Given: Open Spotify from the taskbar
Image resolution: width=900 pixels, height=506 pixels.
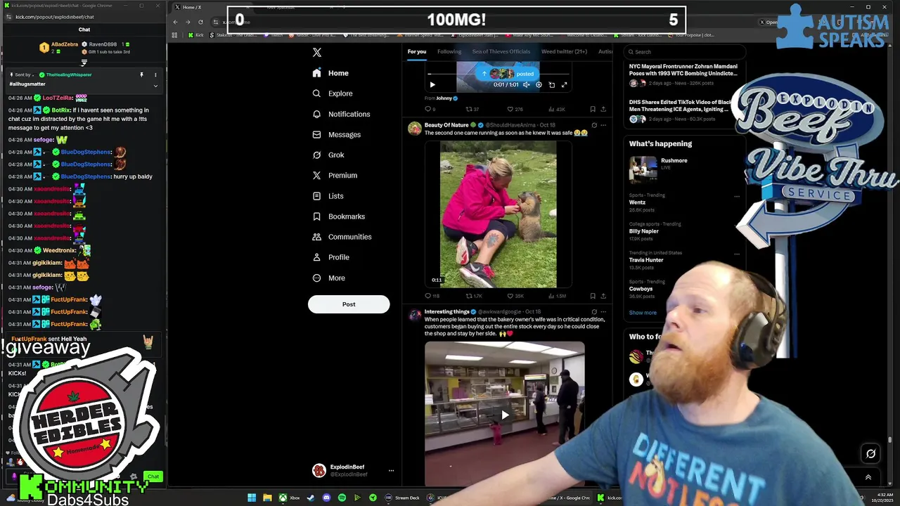Looking at the screenshot, I should point(342,498).
